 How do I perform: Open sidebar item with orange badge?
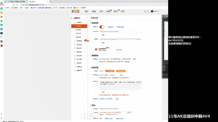pyautogui.click(x=79, y=41)
